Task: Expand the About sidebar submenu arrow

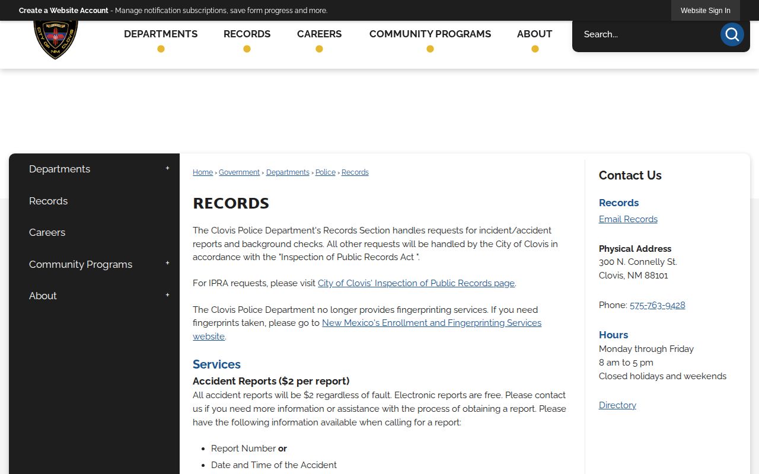Action: click(167, 295)
